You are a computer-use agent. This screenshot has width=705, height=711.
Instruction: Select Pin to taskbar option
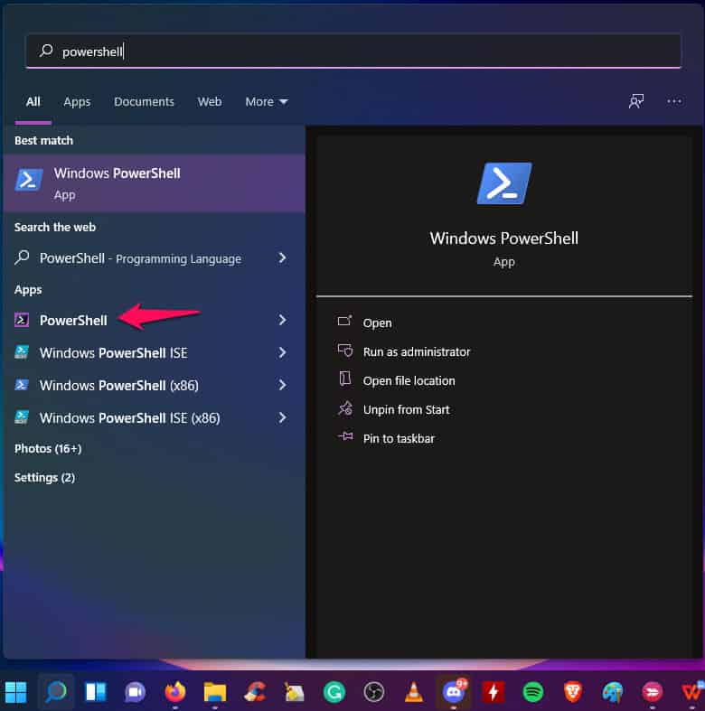coord(399,438)
